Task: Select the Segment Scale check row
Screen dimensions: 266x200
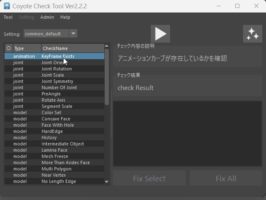Action: 57,106
